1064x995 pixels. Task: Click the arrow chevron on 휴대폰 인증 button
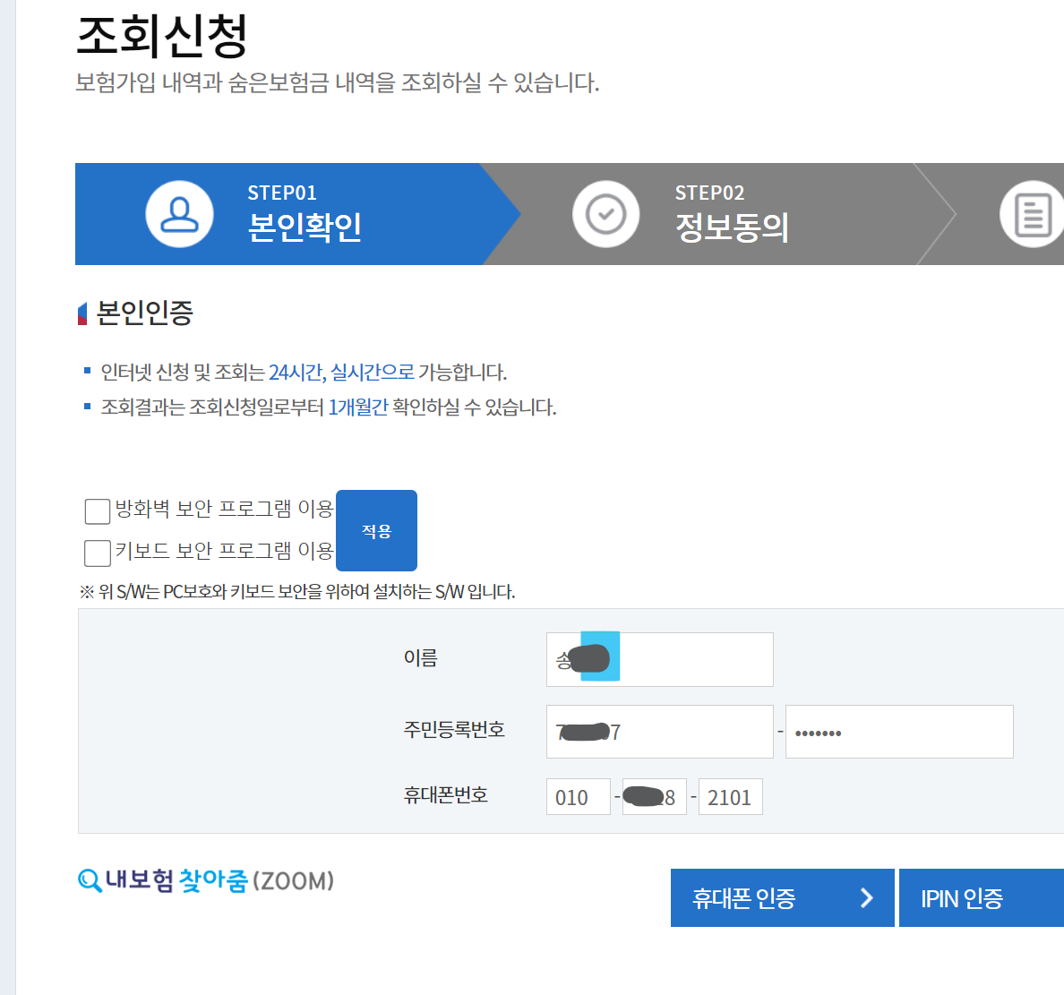pyautogui.click(x=866, y=898)
